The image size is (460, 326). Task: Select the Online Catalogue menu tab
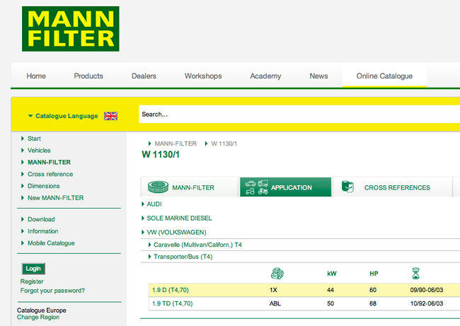384,76
